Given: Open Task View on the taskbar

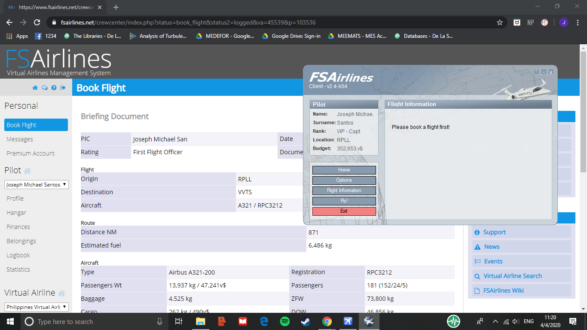Looking at the screenshot, I should pos(179,321).
